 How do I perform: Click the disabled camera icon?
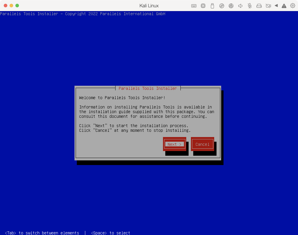[x=268, y=6]
